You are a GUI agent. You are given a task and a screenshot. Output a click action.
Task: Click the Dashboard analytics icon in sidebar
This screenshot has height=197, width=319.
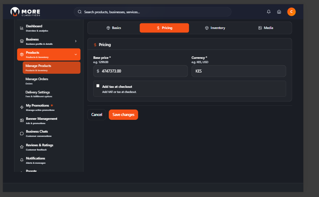(22, 28)
